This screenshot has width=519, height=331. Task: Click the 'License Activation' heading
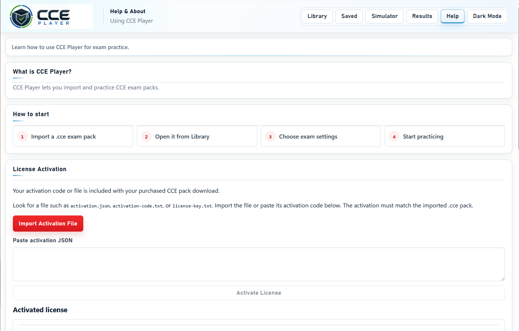(x=40, y=169)
